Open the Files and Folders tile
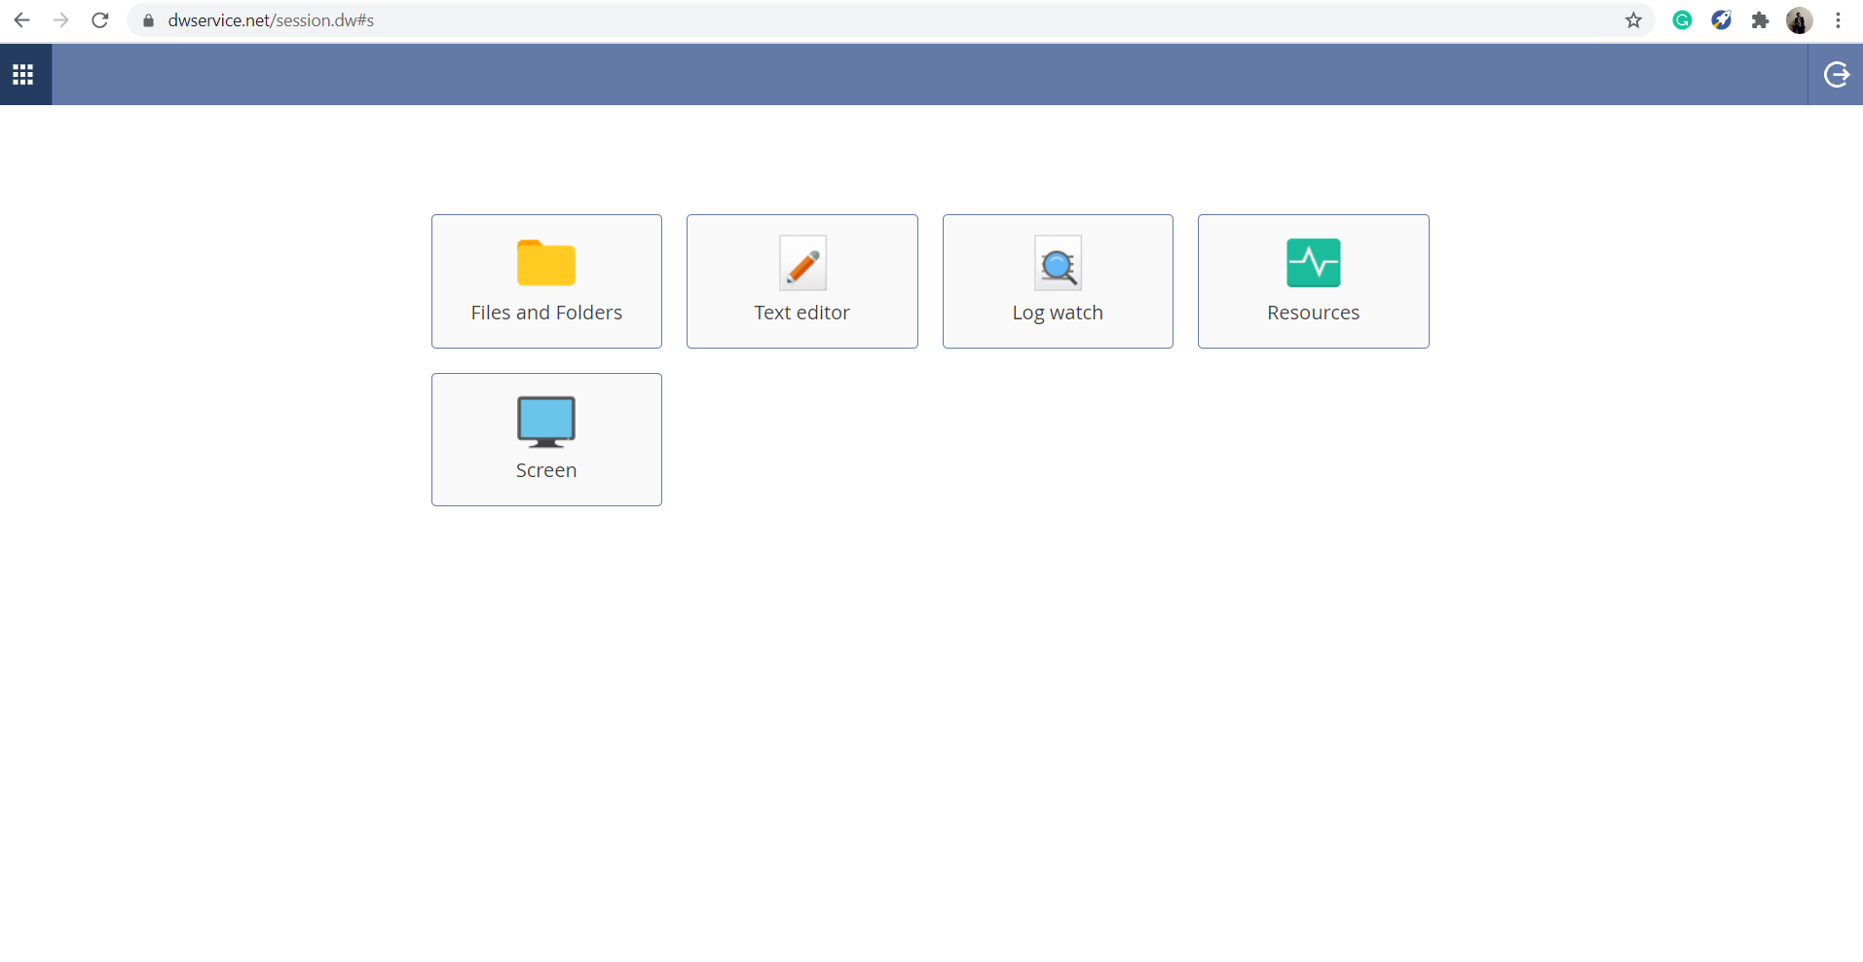 point(546,281)
